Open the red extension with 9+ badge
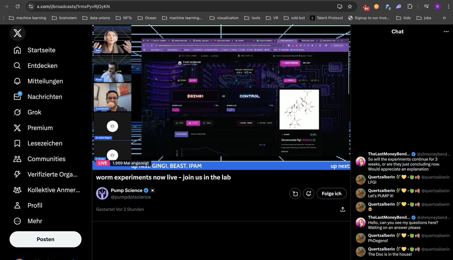Screen dimensions: 453x260 (366, 7)
